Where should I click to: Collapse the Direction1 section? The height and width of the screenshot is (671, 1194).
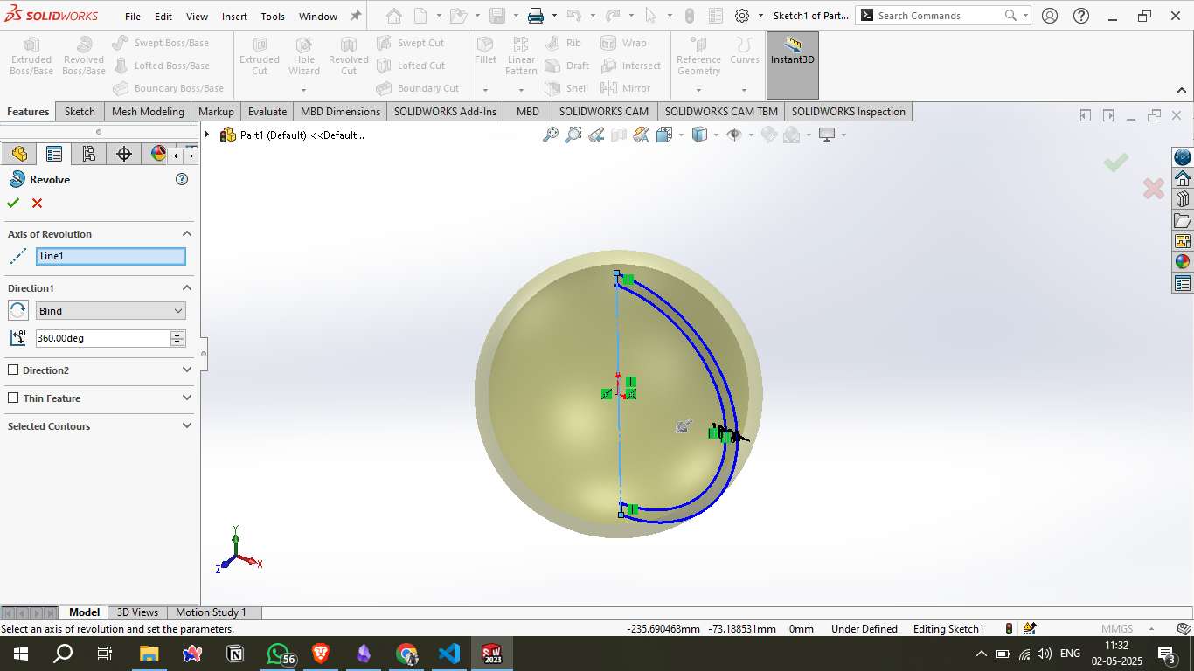coord(187,288)
